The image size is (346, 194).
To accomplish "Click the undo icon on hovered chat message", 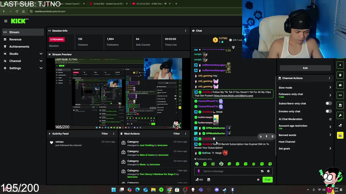I will click(x=261, y=137).
